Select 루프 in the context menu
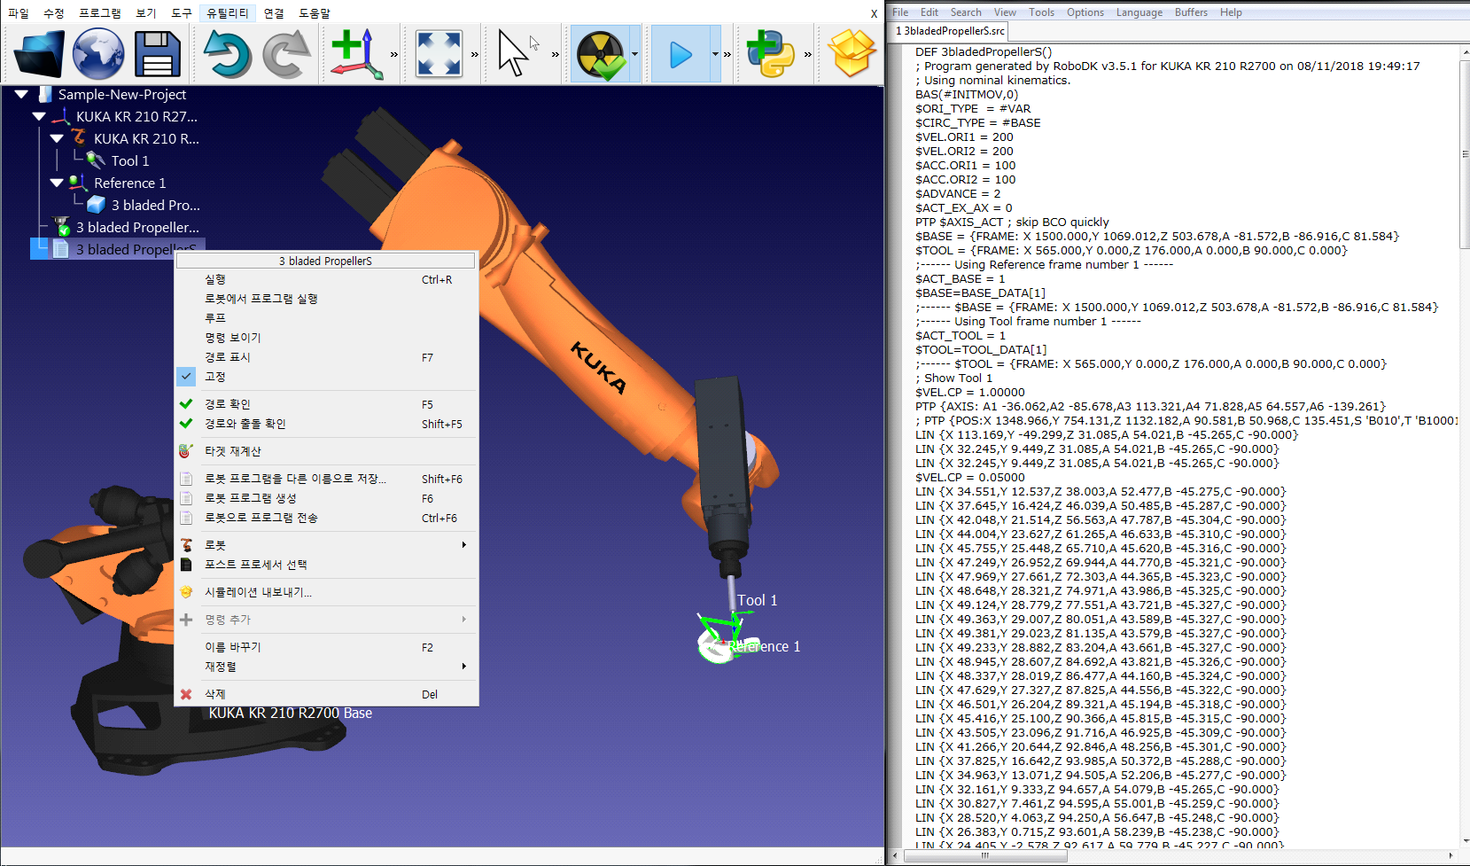The height and width of the screenshot is (866, 1470). 326,318
